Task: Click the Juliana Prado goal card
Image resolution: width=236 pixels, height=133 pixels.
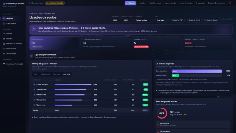Action: click(193, 131)
